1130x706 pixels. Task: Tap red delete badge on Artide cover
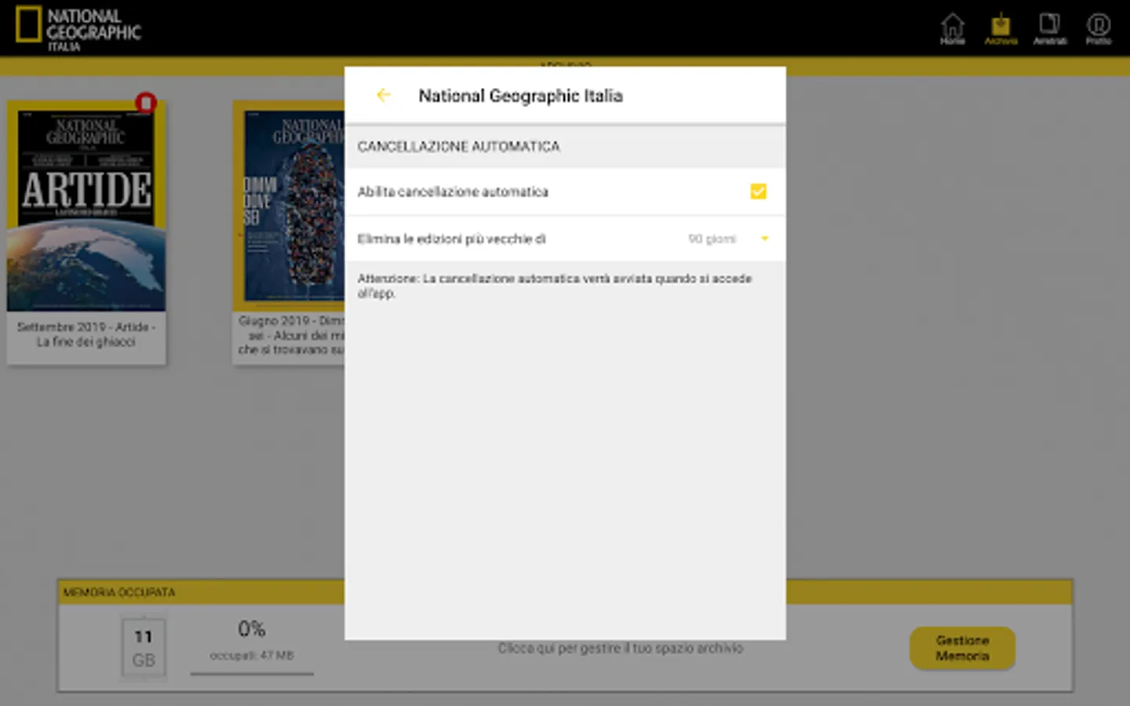[x=146, y=103]
